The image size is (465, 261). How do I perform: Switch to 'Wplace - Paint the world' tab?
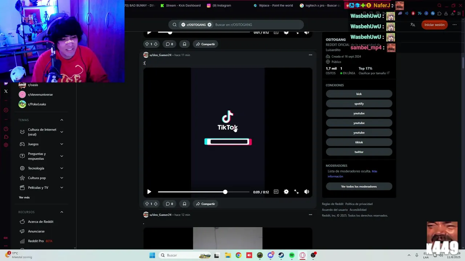click(x=273, y=5)
